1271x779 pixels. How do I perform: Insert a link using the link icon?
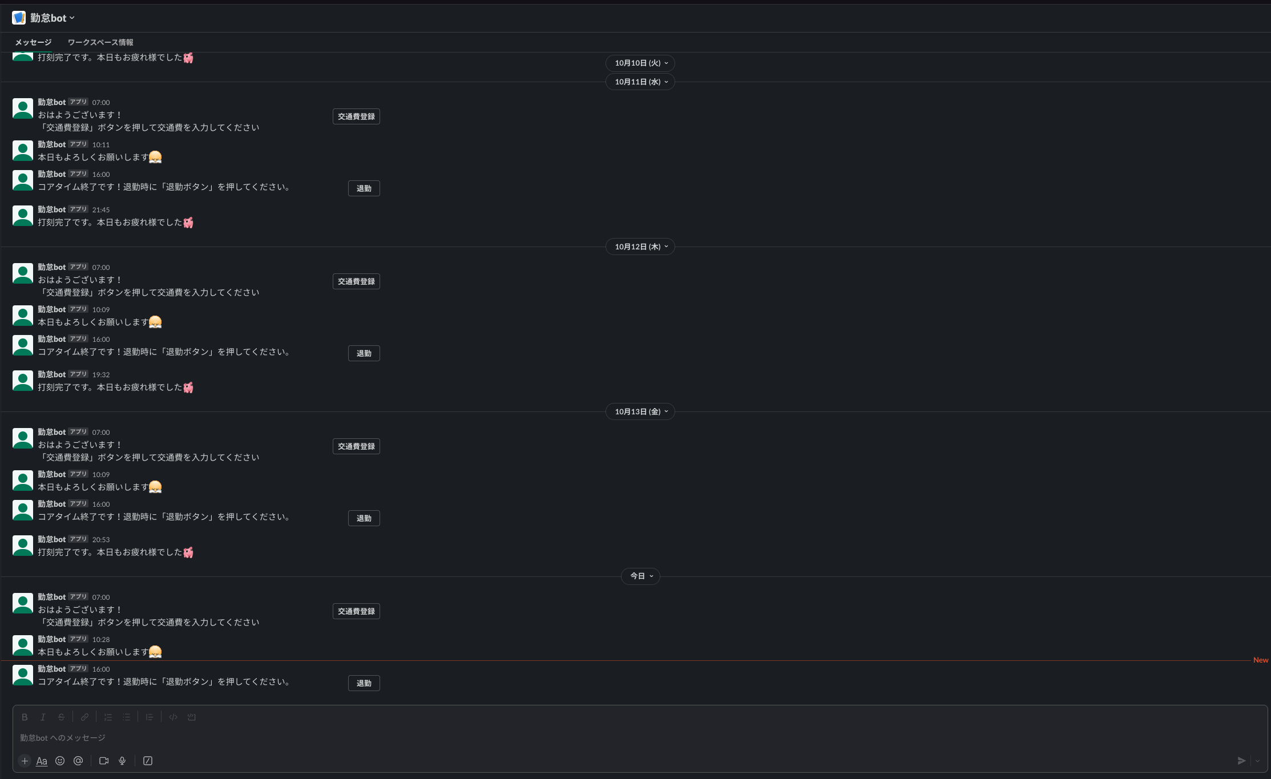pos(85,717)
